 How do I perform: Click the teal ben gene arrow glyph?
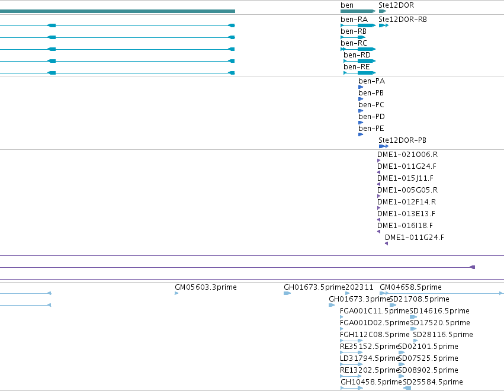358,11
